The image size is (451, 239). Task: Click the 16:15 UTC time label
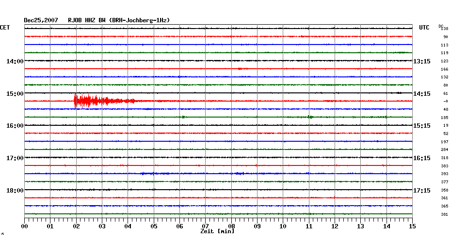[422, 158]
